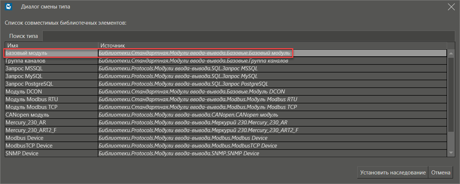The height and width of the screenshot is (184, 460).
Task: Click the vertical scrollbar thumb
Action: coord(451,94)
